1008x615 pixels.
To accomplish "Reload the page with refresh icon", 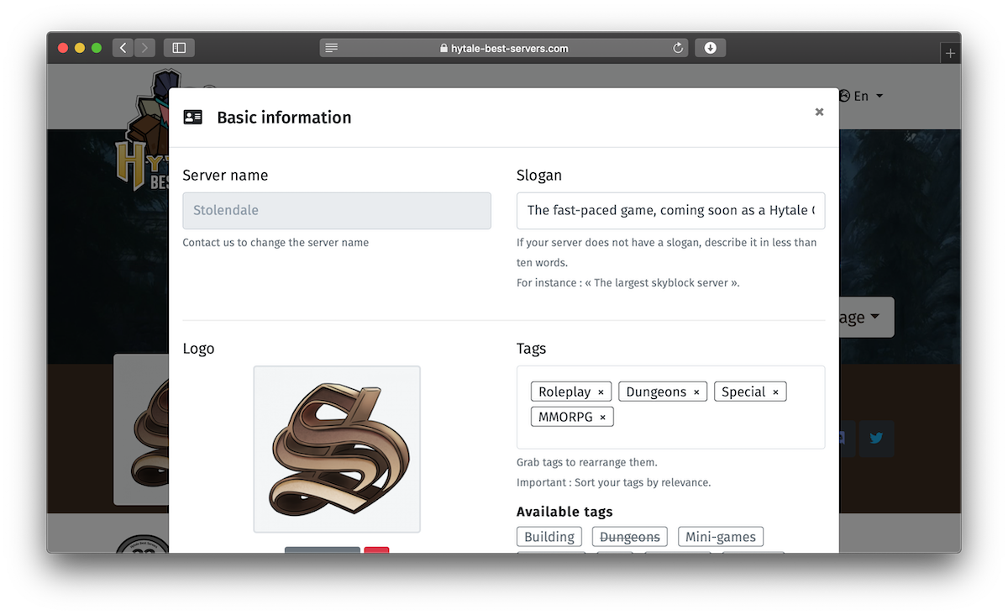I will 678,48.
